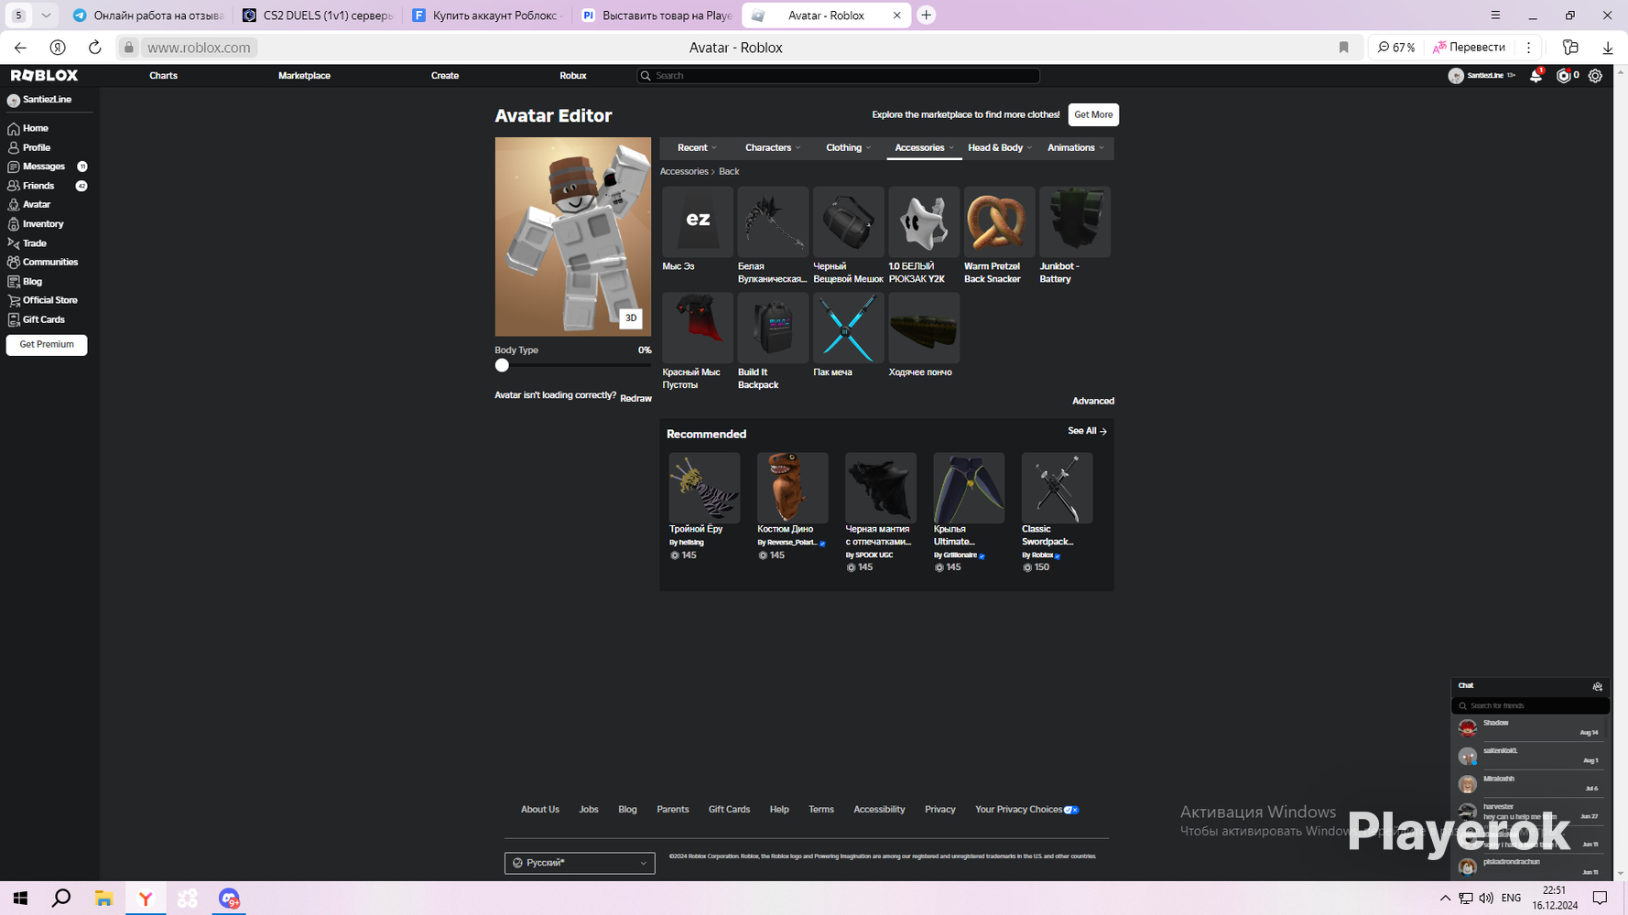Image resolution: width=1628 pixels, height=915 pixels.
Task: Open Create in the top navigation
Action: click(445, 76)
